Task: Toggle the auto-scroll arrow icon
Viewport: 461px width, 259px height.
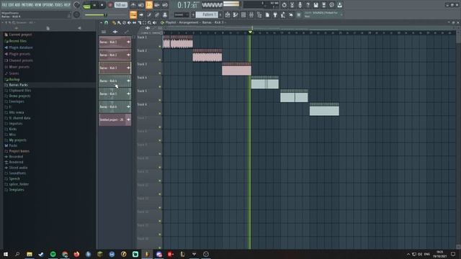Action: coord(141,14)
